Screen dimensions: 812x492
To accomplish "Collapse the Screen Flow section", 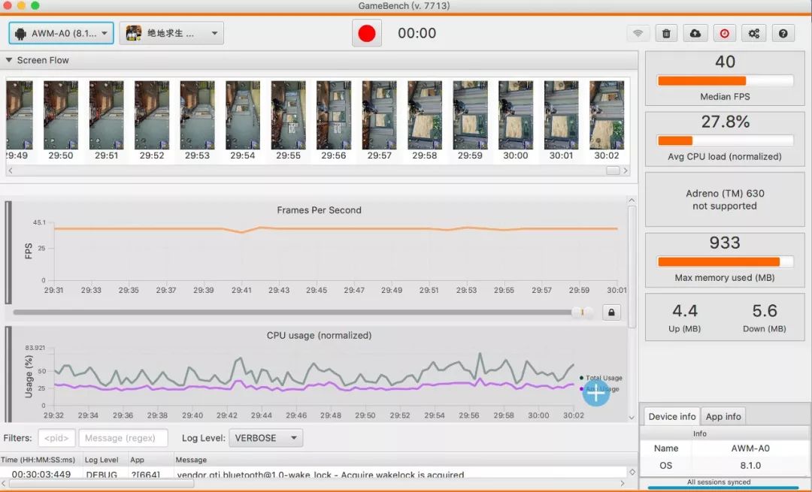I will point(9,60).
